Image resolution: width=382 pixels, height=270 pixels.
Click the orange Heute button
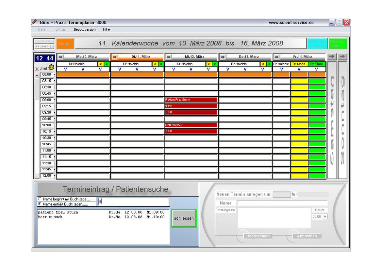point(65,44)
